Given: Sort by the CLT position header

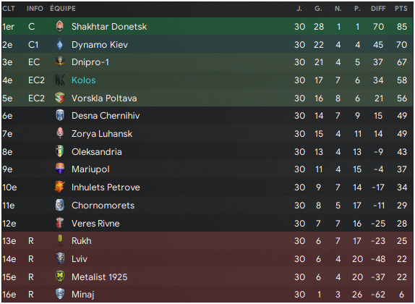Looking at the screenshot, I should click(9, 9).
